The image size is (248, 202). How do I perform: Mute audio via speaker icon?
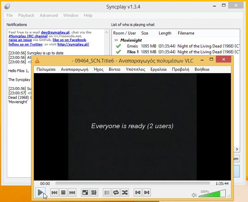194,195
